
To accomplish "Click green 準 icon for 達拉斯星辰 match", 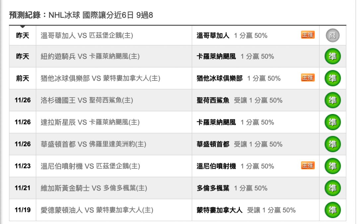I will (333, 122).
